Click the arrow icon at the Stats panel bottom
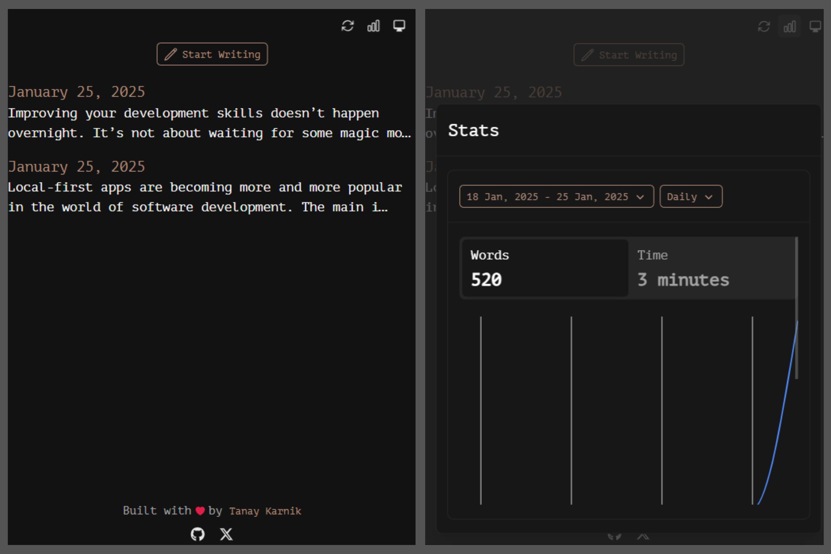831x554 pixels. (x=643, y=537)
